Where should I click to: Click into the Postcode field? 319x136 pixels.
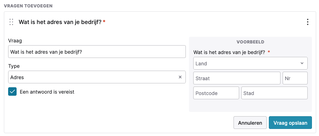click(216, 93)
